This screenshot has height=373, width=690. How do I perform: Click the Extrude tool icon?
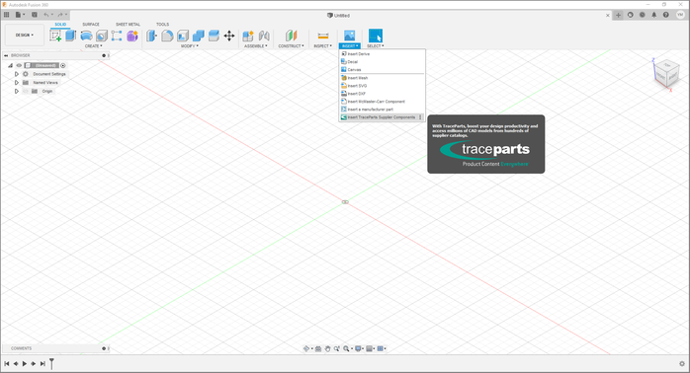pyautogui.click(x=70, y=36)
